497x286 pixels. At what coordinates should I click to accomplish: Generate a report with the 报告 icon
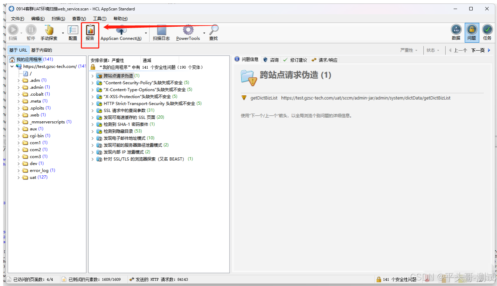coord(90,30)
